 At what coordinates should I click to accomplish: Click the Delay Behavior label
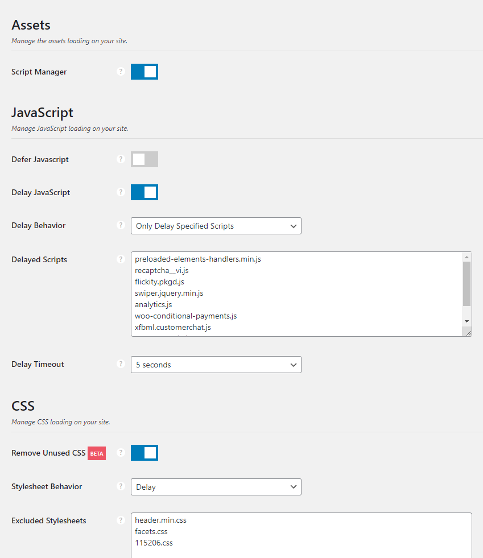click(39, 226)
